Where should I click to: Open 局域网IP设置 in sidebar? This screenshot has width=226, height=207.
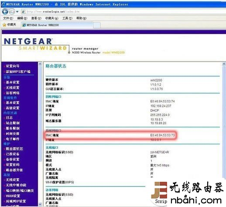[x=16, y=201]
